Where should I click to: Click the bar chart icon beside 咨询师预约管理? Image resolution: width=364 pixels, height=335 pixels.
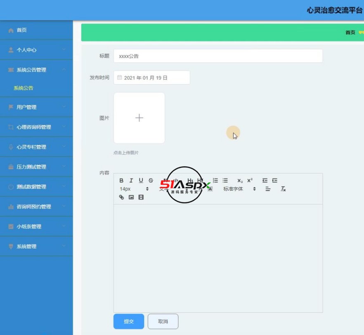pos(11,207)
